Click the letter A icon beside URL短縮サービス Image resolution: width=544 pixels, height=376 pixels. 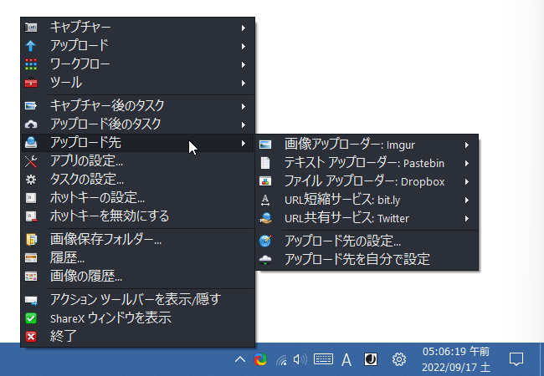[x=265, y=201]
